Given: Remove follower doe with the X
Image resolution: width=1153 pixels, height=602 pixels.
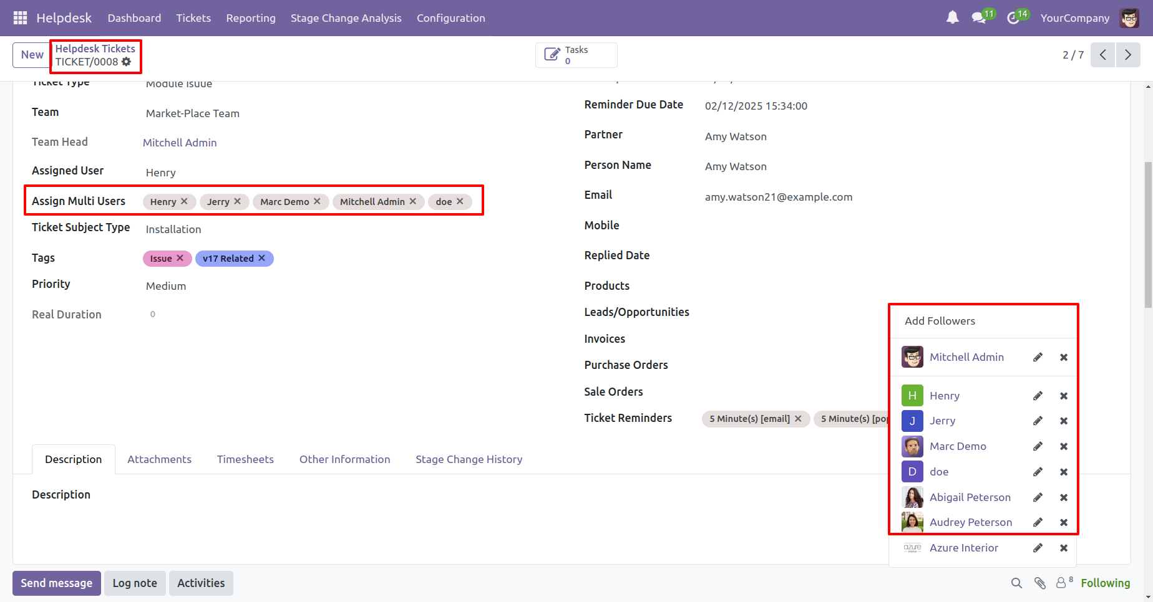Looking at the screenshot, I should point(1064,472).
